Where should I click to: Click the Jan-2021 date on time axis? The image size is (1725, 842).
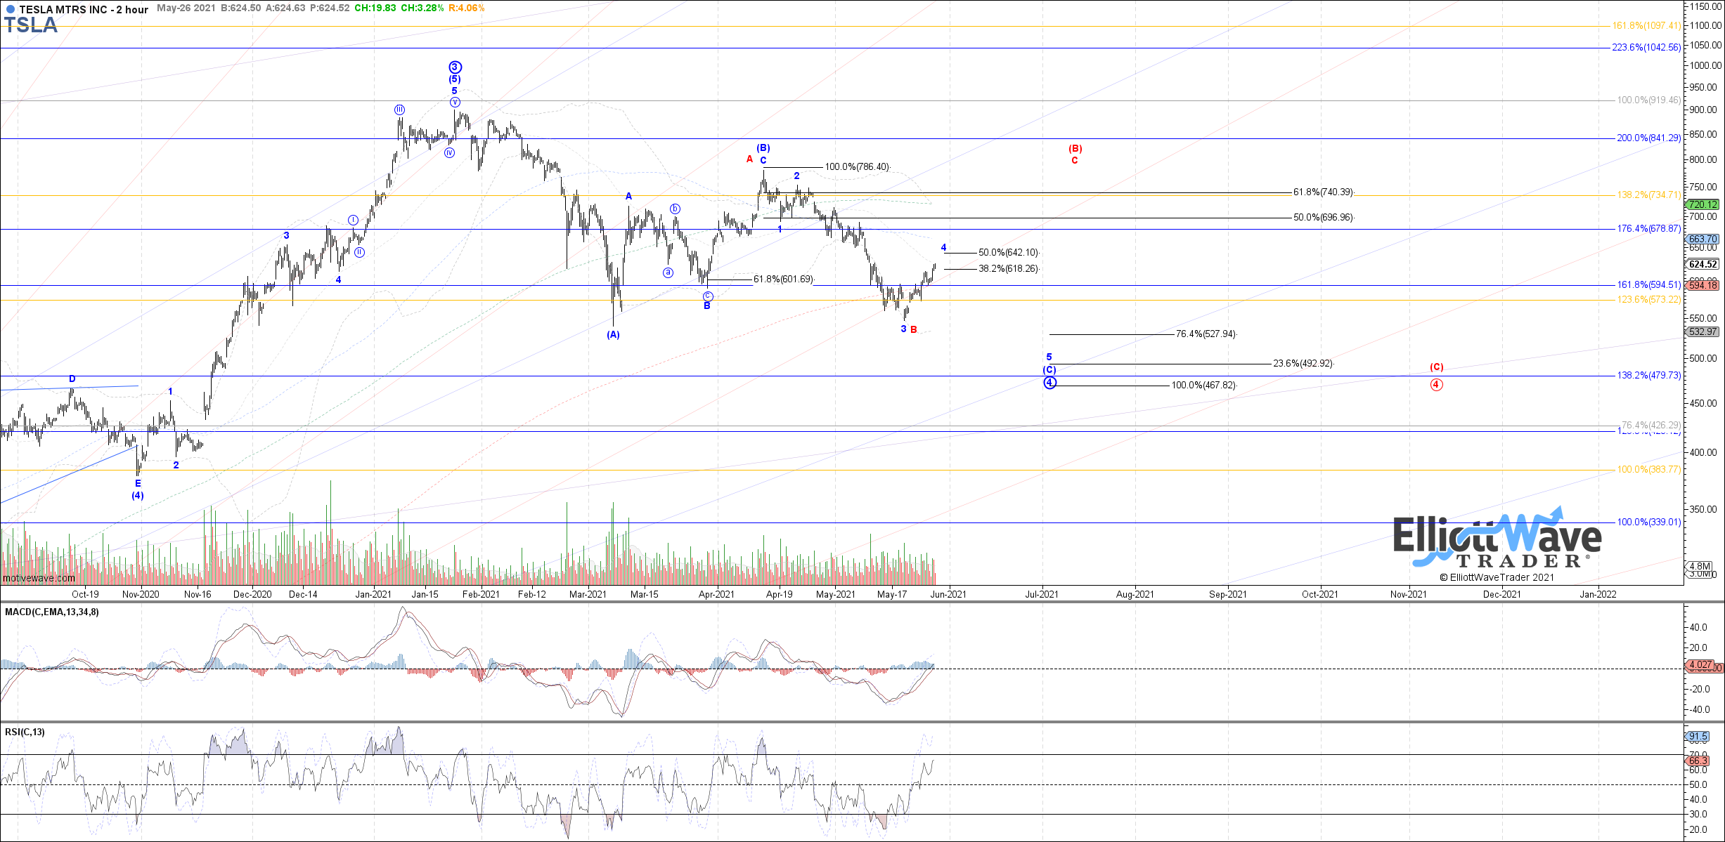coord(373,594)
